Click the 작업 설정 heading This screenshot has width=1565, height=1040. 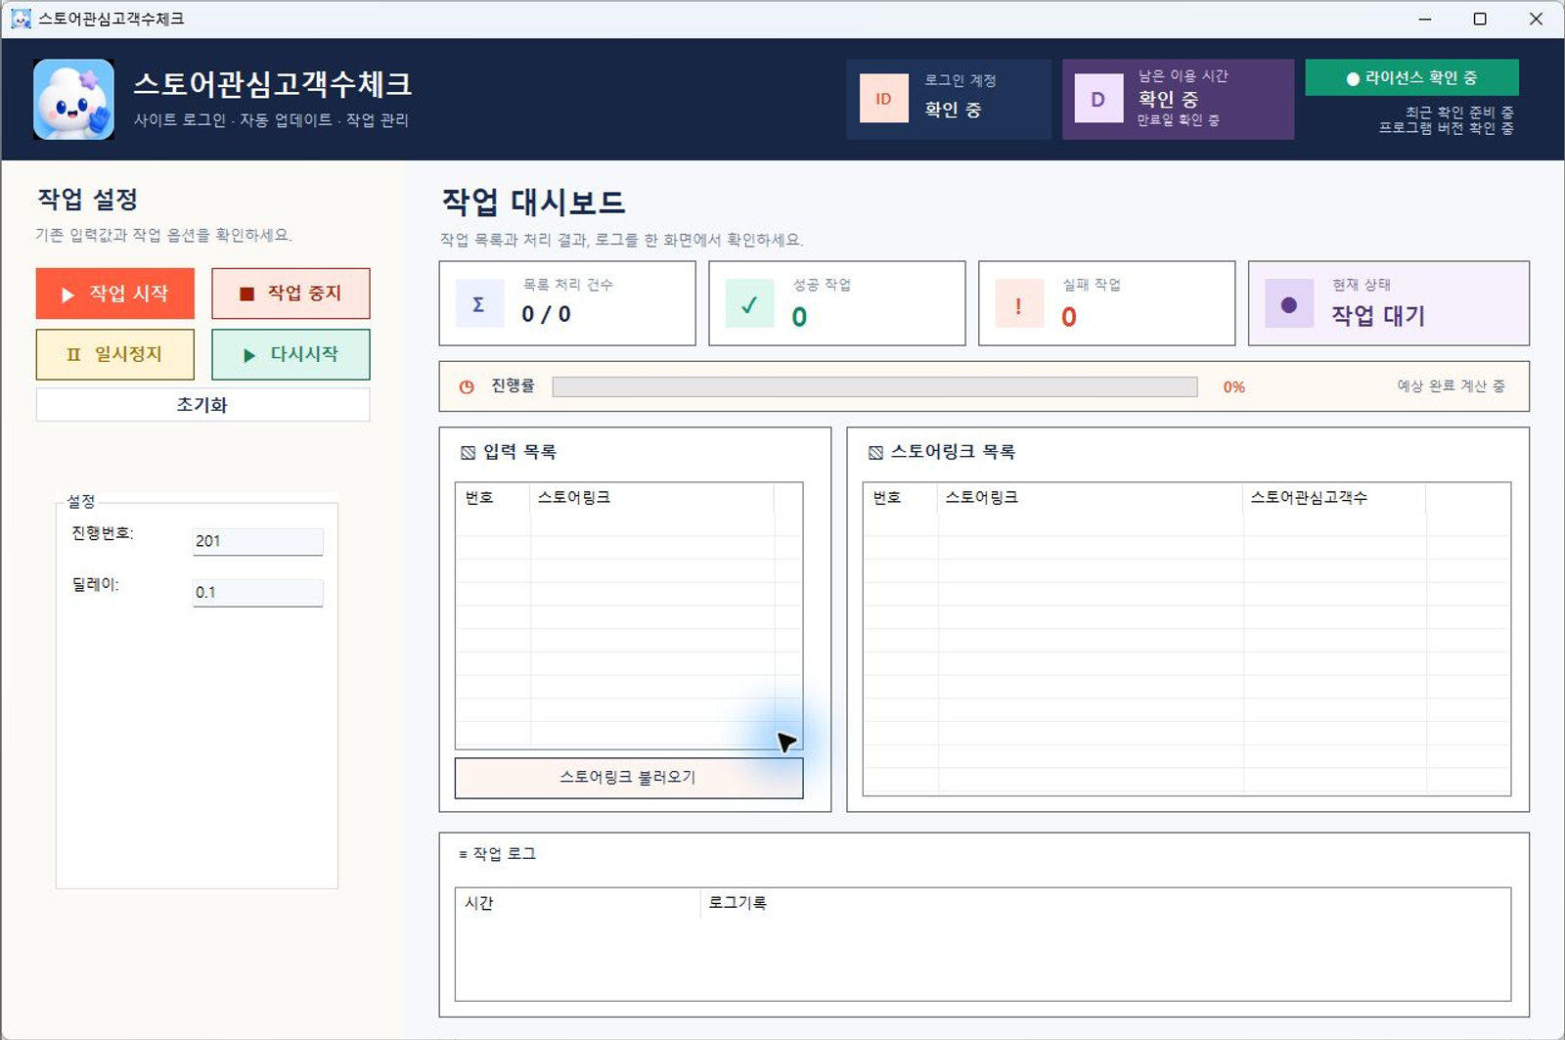[87, 200]
